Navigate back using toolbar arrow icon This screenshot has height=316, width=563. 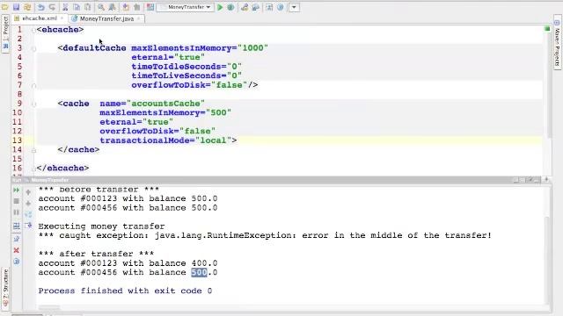125,7
